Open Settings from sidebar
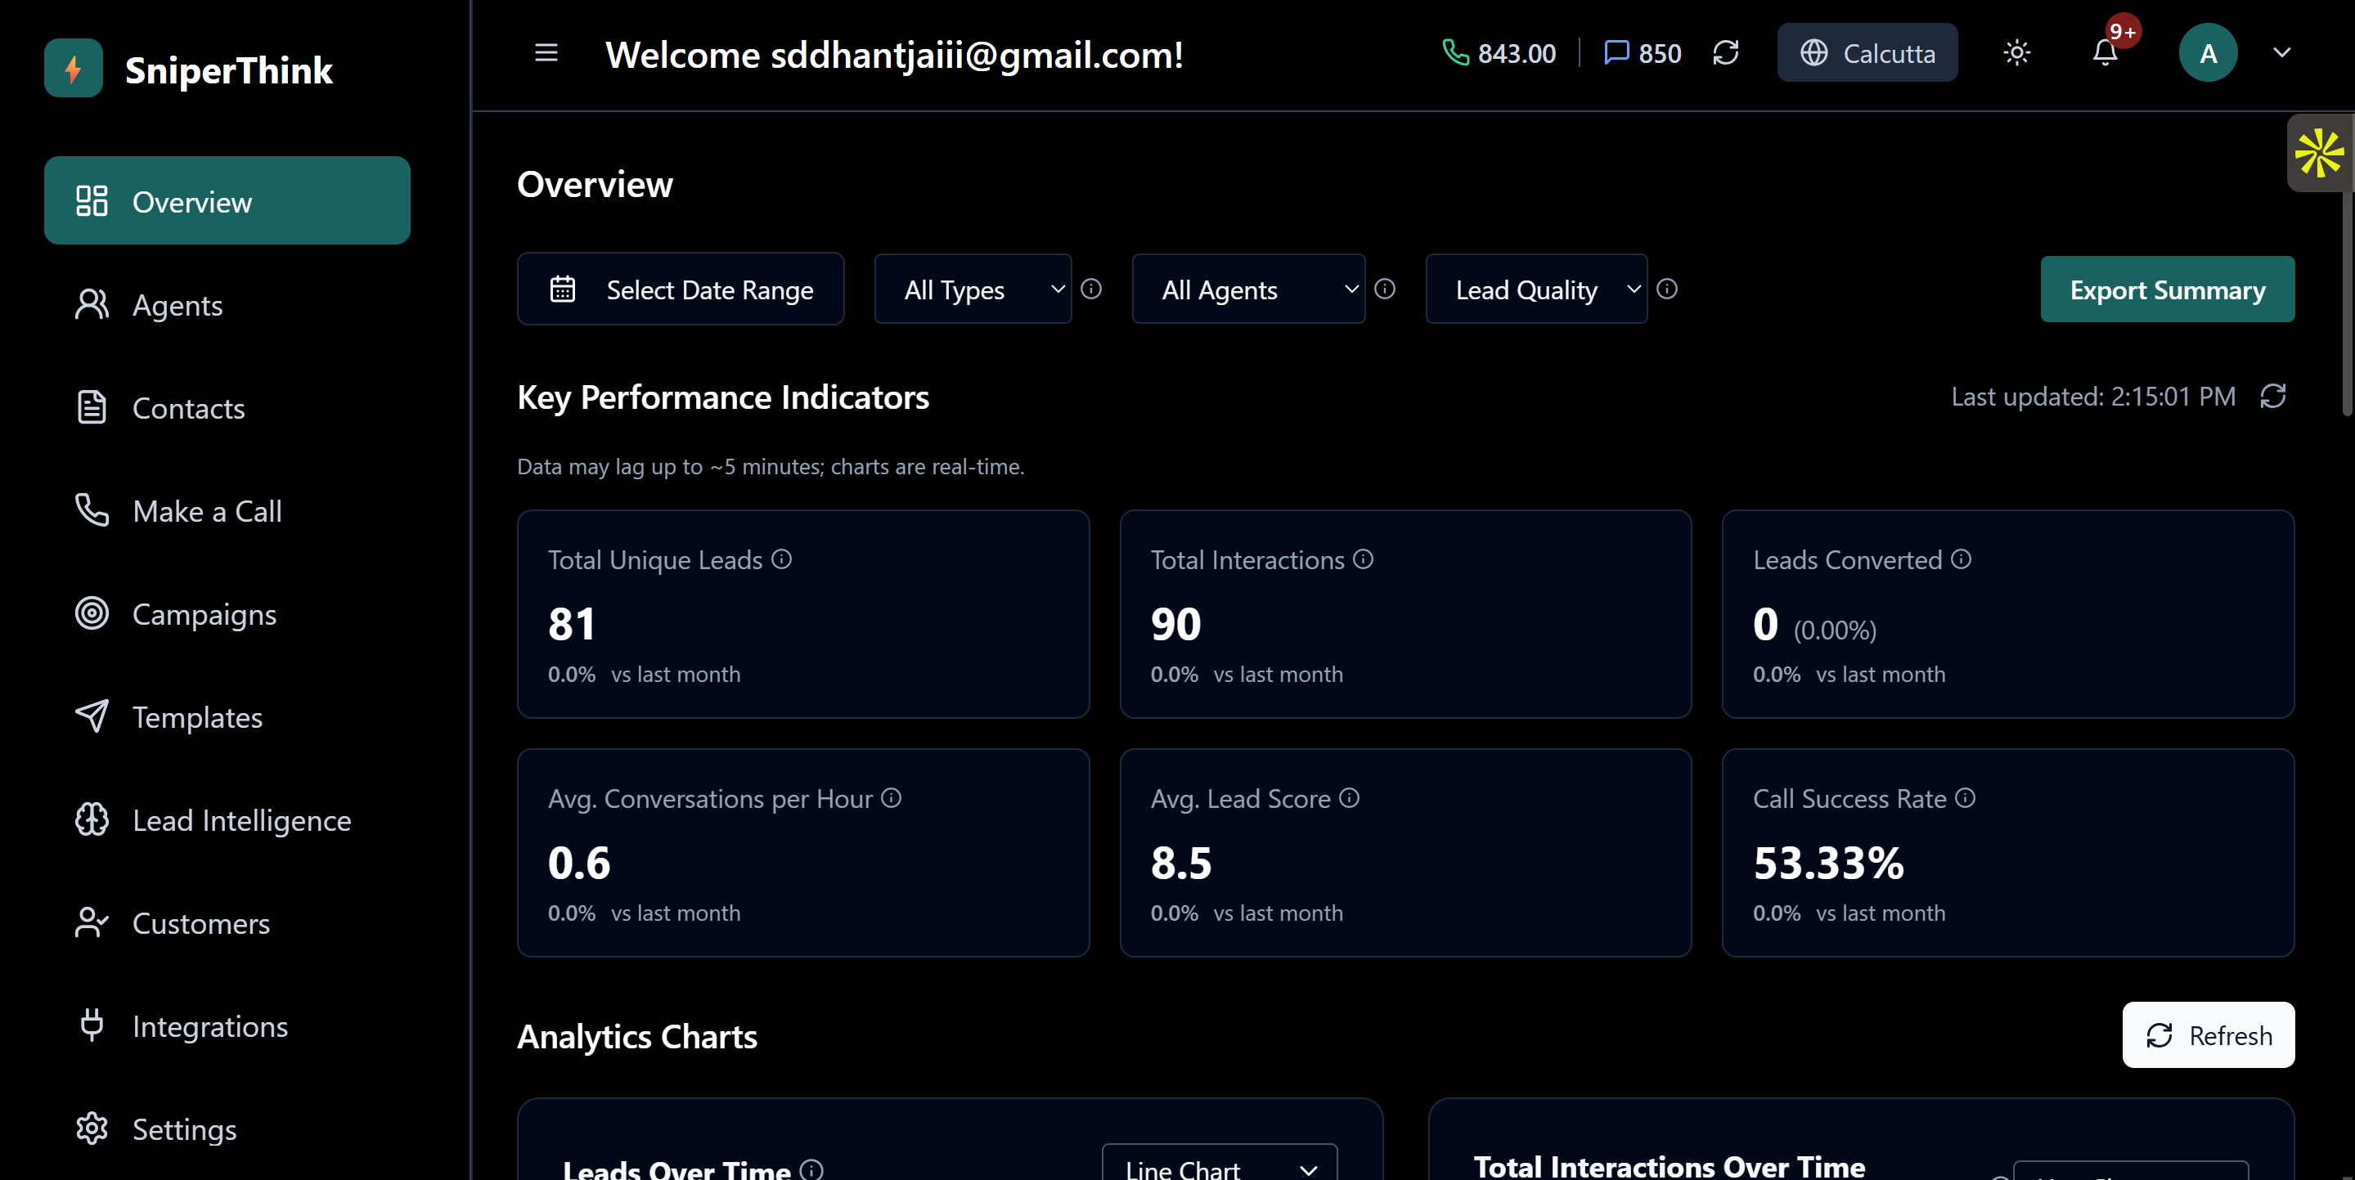This screenshot has height=1180, width=2355. coord(227,1130)
